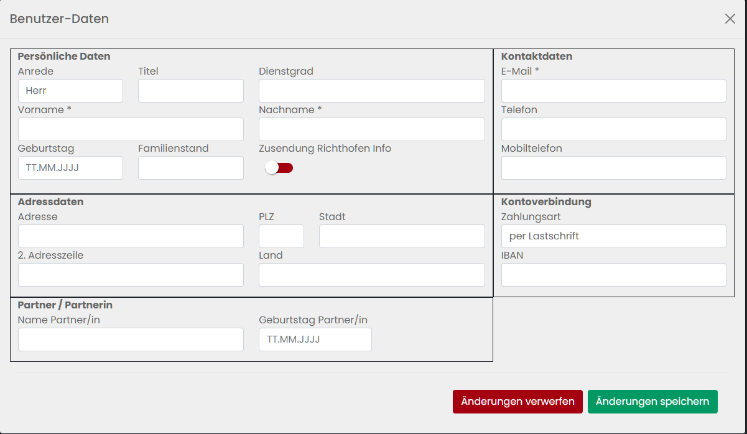
Task: Focus the Mobiltelefon field
Action: coord(613,168)
